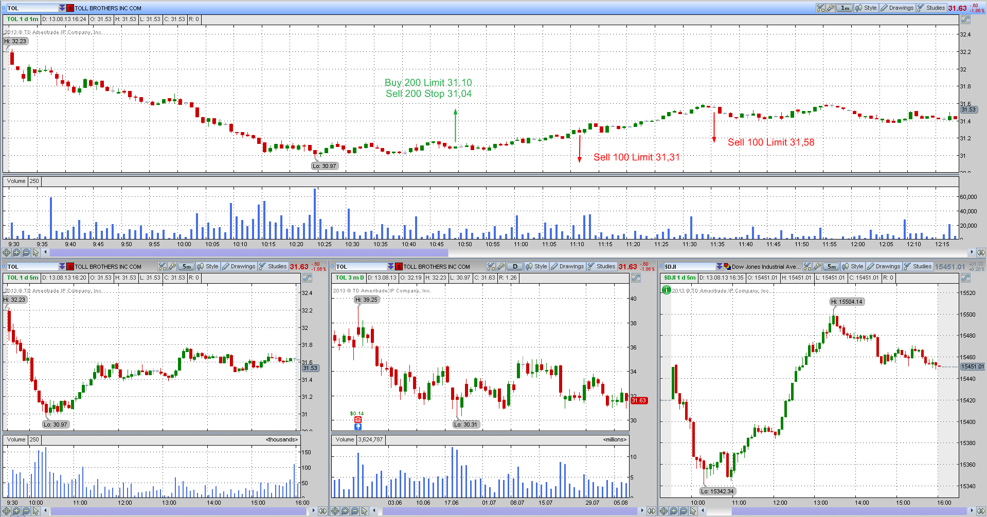Click the scrollbar thumb under TOL daily chart
This screenshot has width=987, height=517.
[509, 511]
